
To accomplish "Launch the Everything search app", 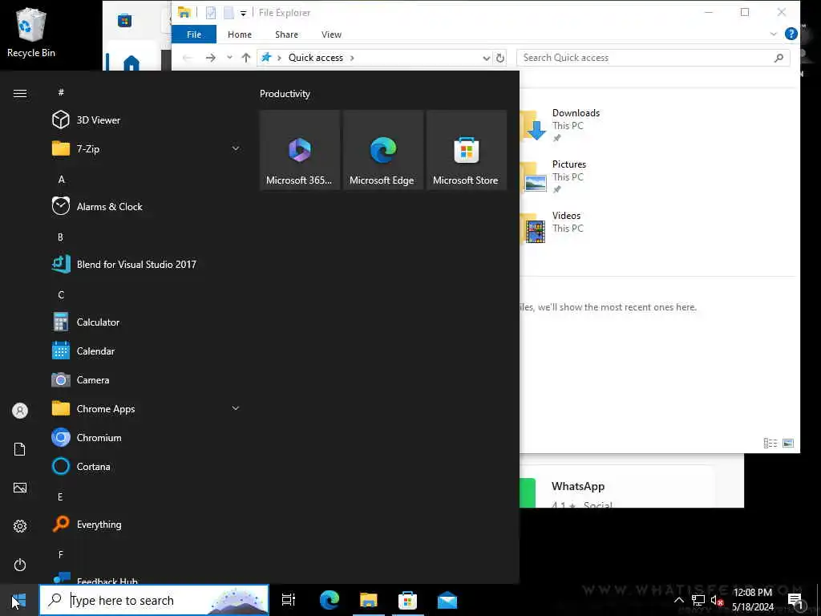I will [147, 524].
